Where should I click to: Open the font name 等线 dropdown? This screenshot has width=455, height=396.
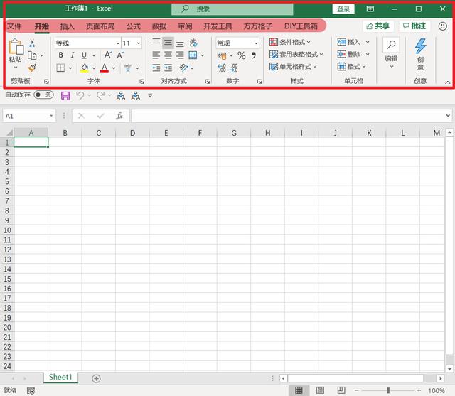[x=117, y=43]
